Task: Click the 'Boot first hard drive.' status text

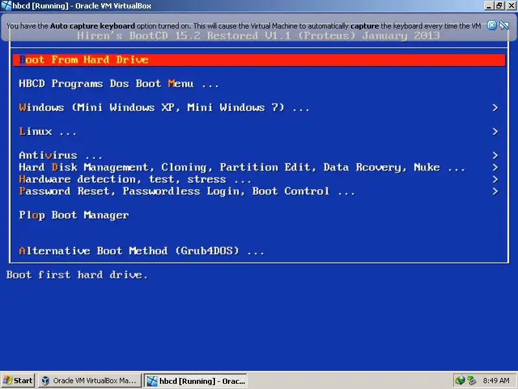Action: click(x=76, y=275)
